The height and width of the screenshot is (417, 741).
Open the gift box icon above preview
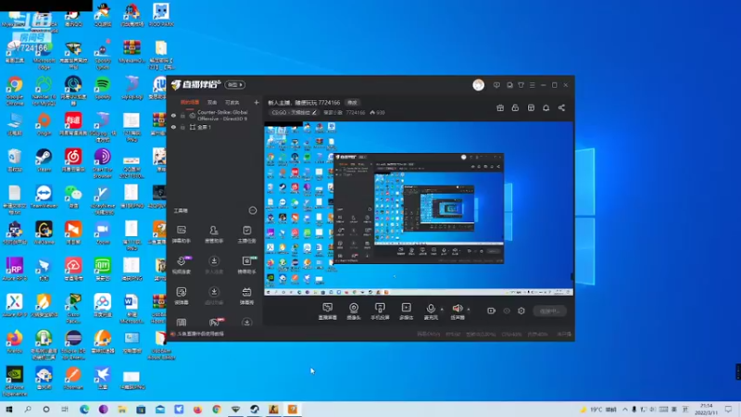500,107
